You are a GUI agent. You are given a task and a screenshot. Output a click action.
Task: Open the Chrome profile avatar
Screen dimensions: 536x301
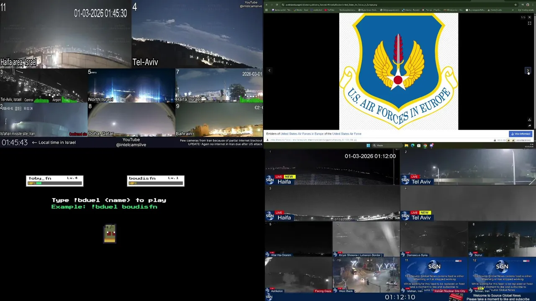pyautogui.click(x=528, y=5)
